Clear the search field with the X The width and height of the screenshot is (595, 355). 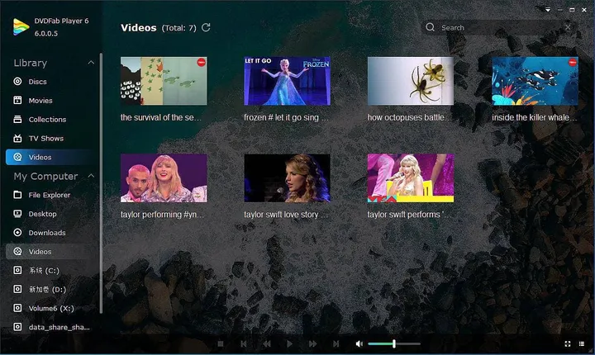(x=568, y=27)
